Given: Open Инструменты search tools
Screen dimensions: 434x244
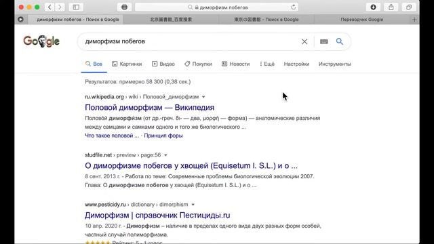Looking at the screenshot, I should 334,64.
